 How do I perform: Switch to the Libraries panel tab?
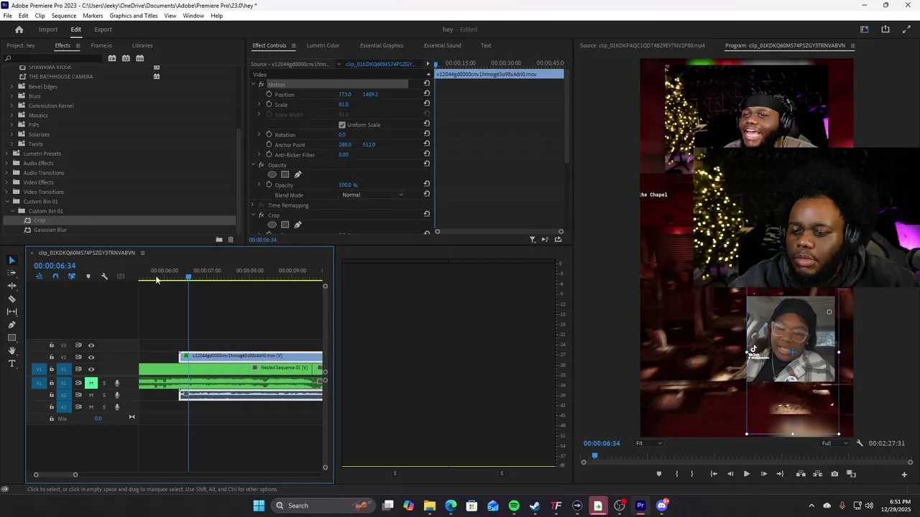(142, 45)
